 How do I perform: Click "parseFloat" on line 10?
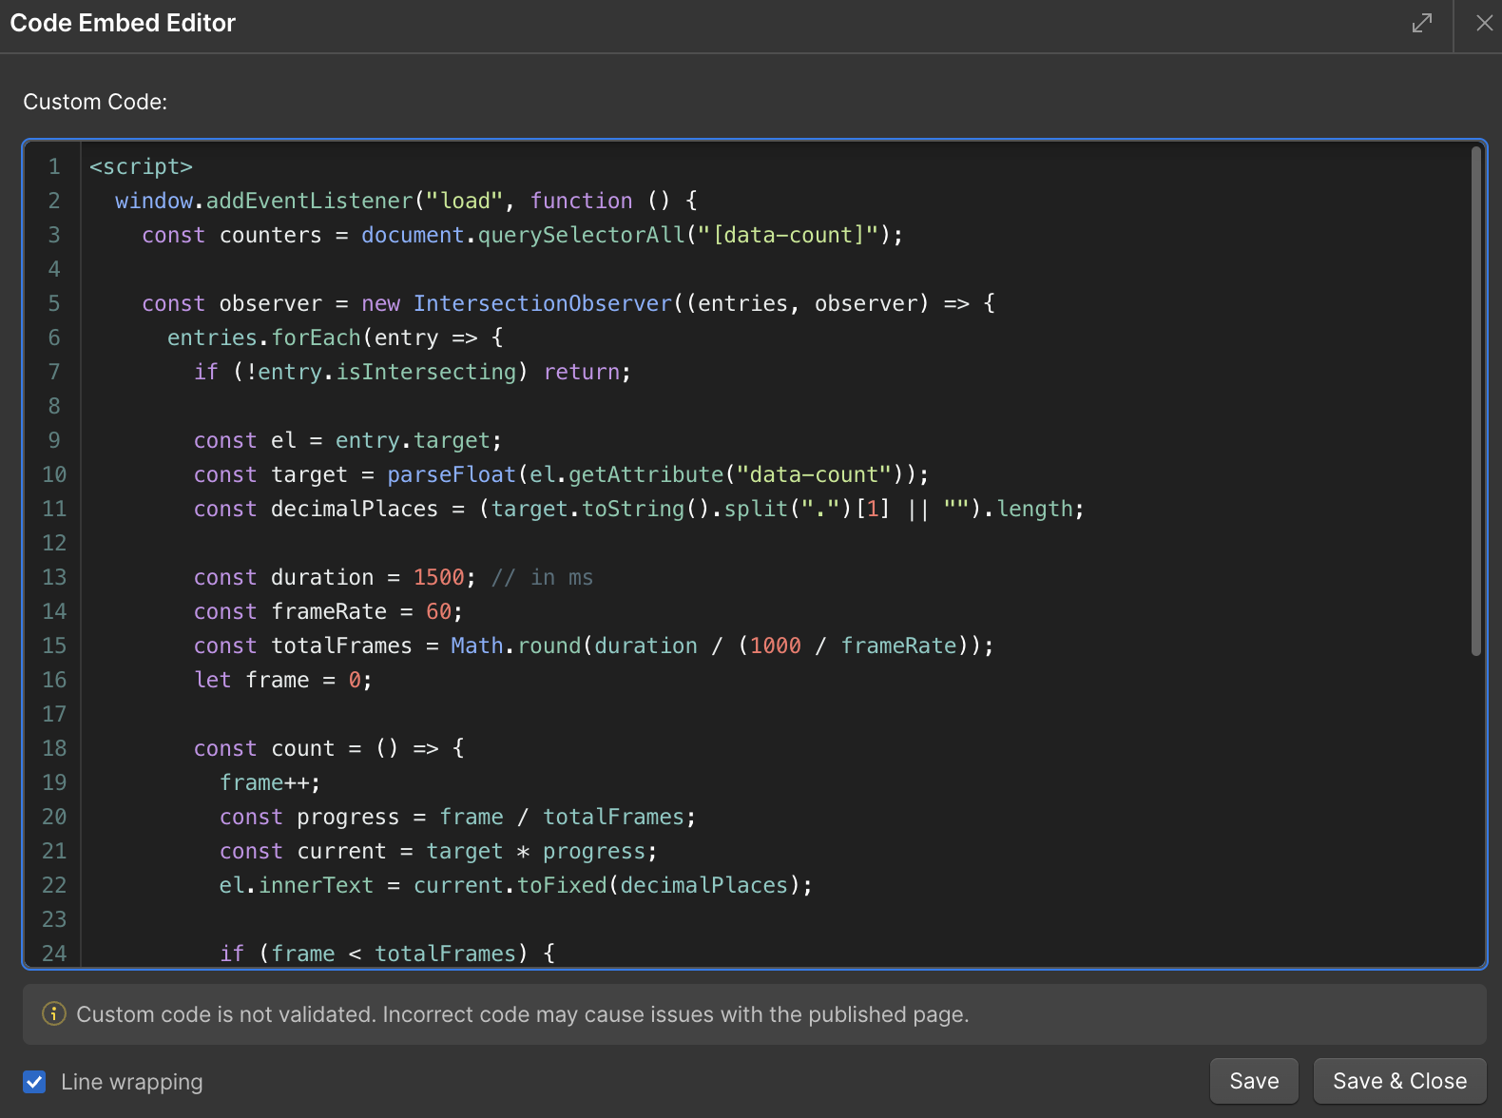(x=452, y=474)
